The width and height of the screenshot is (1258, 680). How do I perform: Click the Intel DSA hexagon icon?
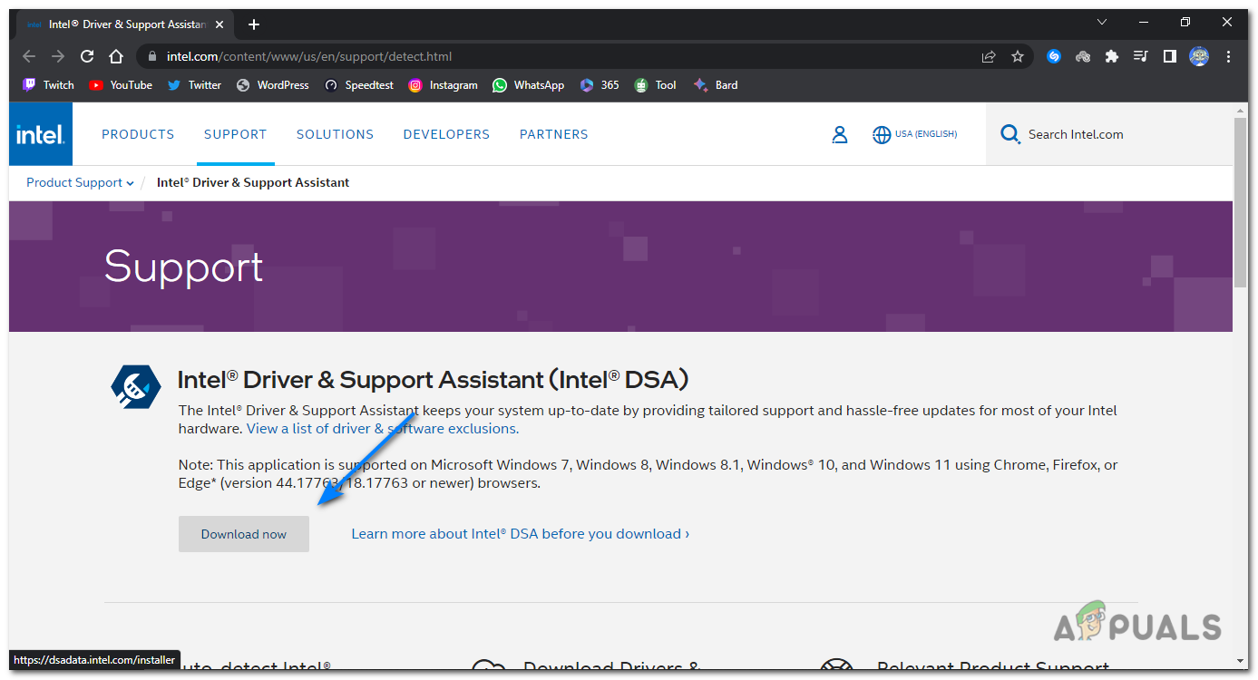[x=136, y=387]
